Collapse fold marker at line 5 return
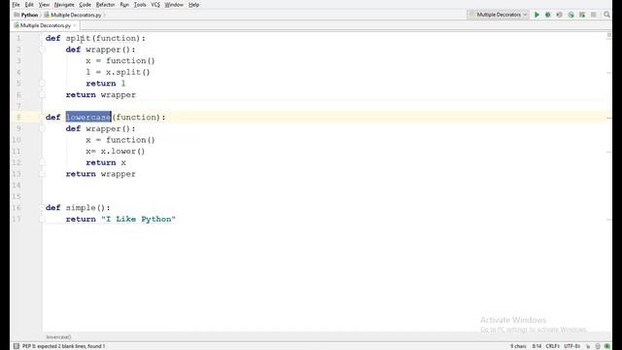622x350 pixels. tap(42, 84)
